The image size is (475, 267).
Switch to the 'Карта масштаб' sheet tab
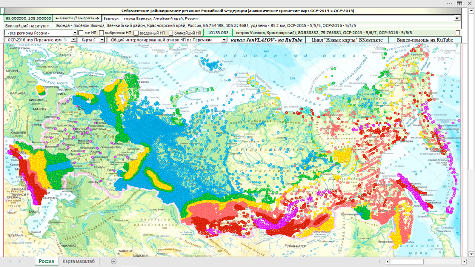78,261
